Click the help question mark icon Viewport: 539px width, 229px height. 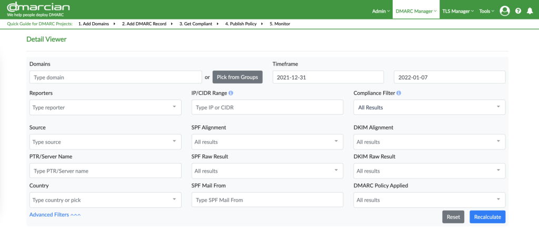[518, 11]
